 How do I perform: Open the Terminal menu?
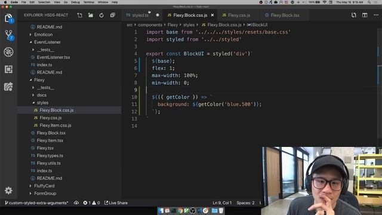(89, 2)
